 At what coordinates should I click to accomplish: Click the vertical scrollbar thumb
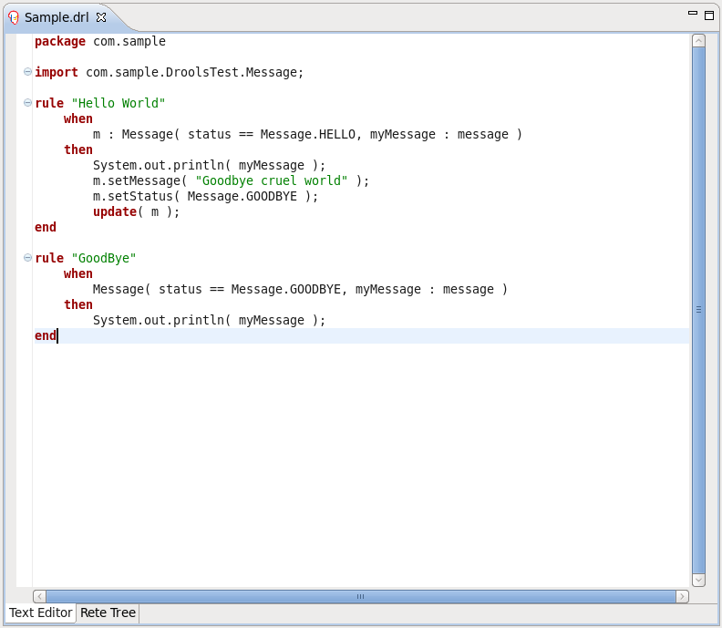(698, 310)
